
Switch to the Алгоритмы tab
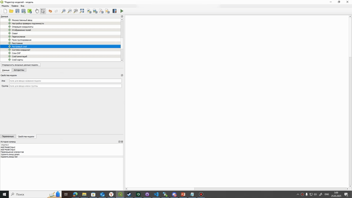(x=19, y=70)
